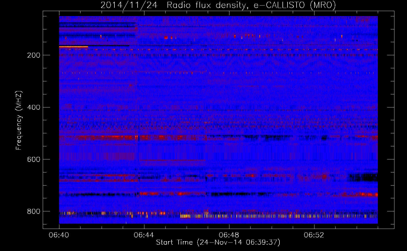The height and width of the screenshot is (251, 407).
Task: Click the plot title '2014/11/24 Radio flux density, e-CALLISTO (MRO)'
Action: pos(218,5)
